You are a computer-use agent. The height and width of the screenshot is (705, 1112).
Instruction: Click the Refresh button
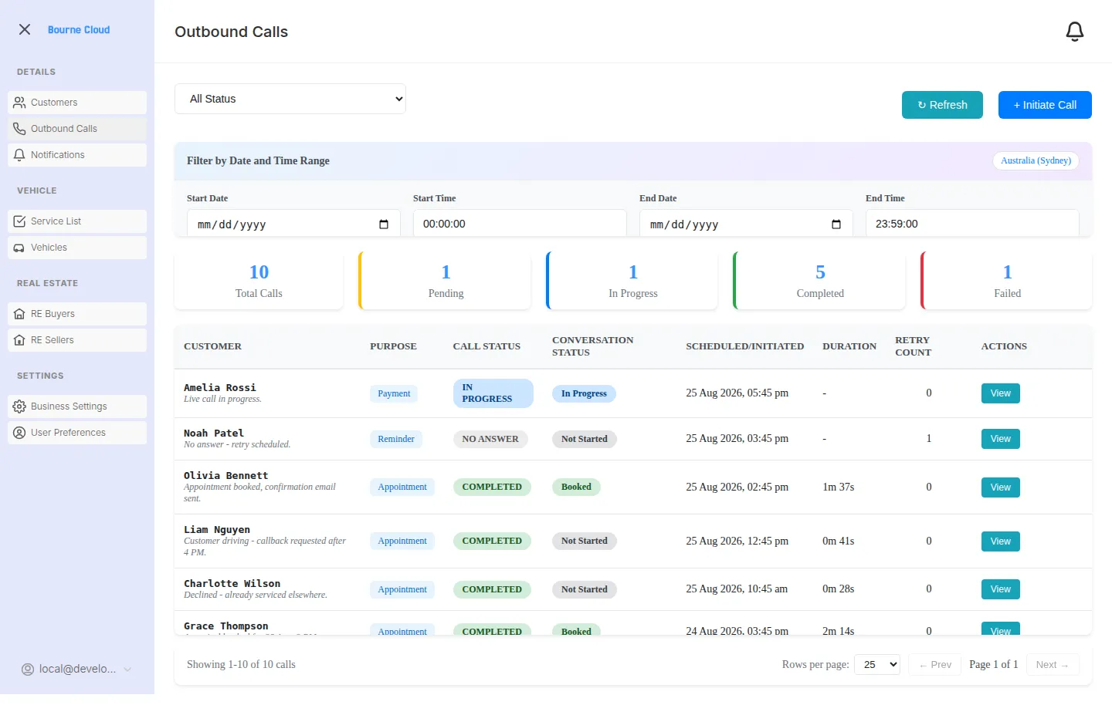point(942,105)
